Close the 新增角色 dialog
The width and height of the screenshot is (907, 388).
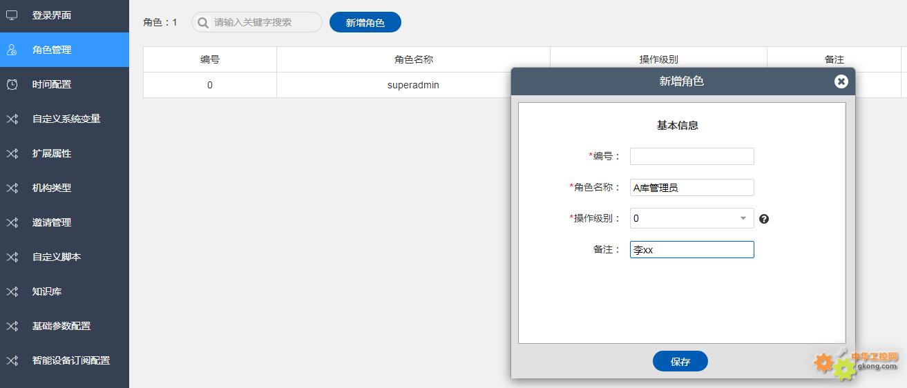(x=841, y=81)
